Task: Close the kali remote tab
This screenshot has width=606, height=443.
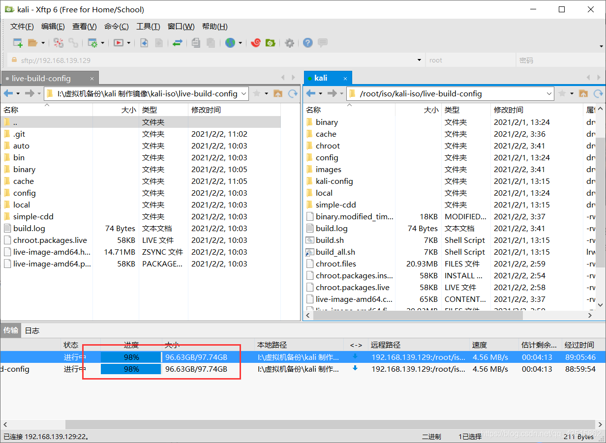Action: click(x=345, y=78)
